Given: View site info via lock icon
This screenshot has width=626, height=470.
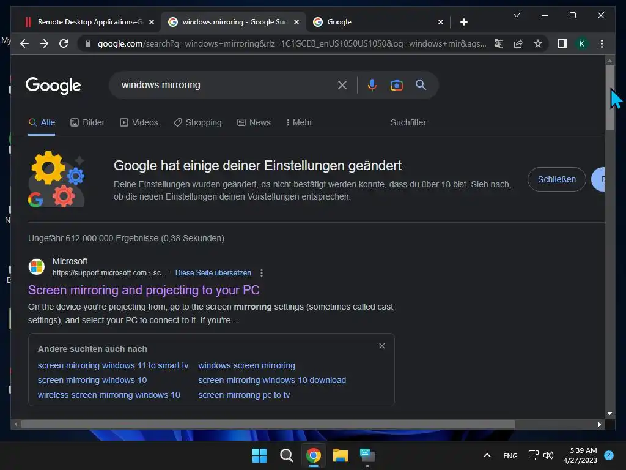Looking at the screenshot, I should [88, 43].
